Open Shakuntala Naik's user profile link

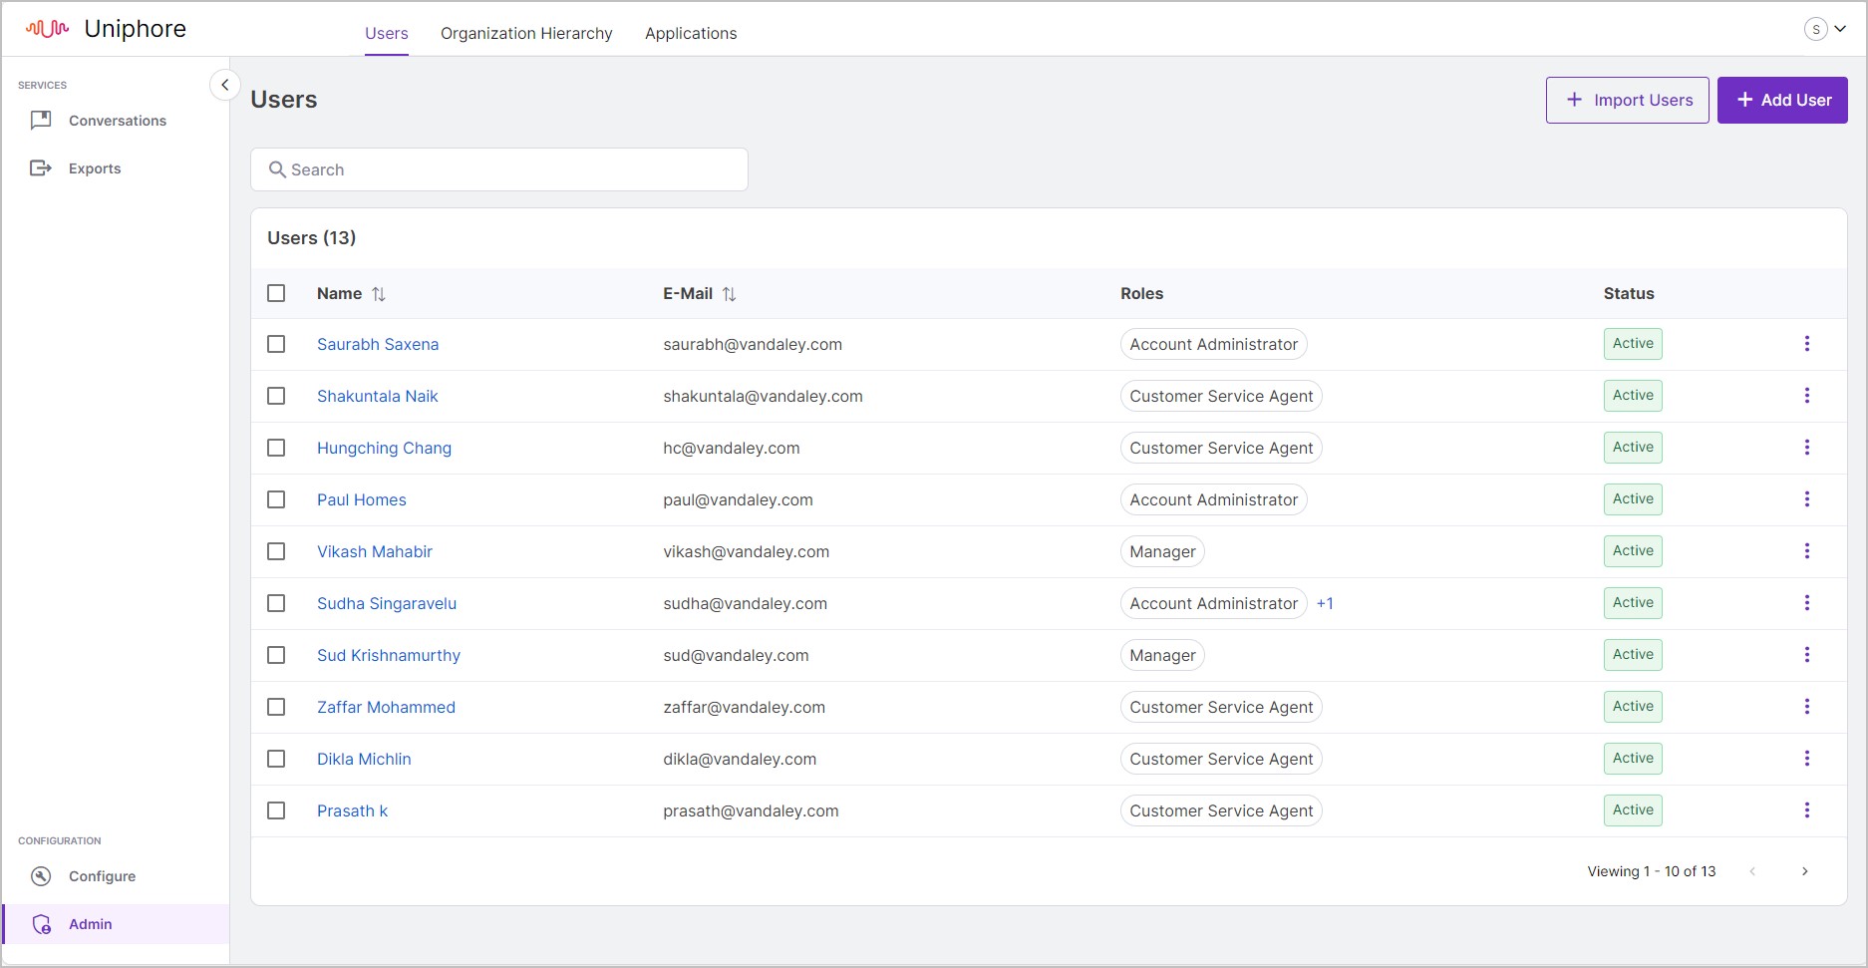point(378,396)
